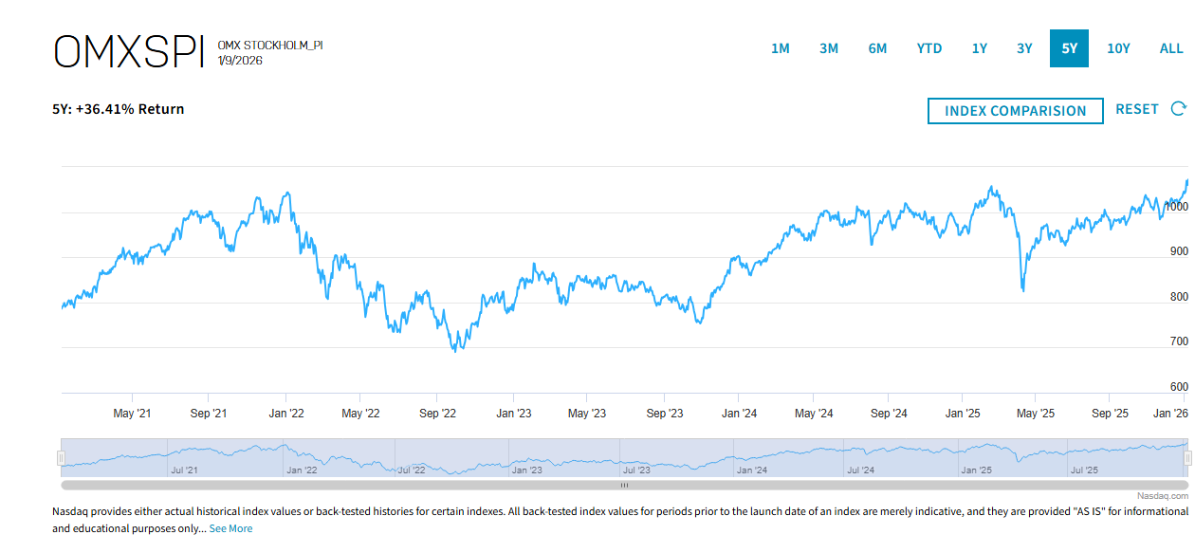Open the INDEX COMPARISION button
This screenshot has width=1195, height=553.
[x=1015, y=111]
